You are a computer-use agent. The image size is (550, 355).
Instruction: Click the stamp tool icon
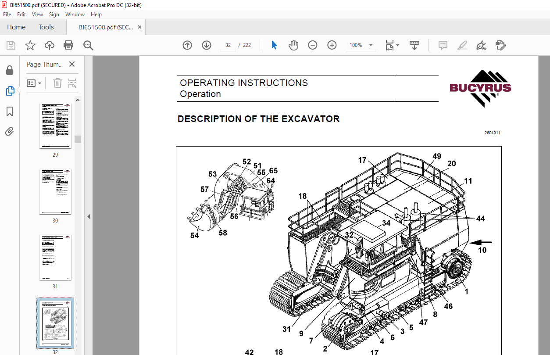tap(501, 45)
